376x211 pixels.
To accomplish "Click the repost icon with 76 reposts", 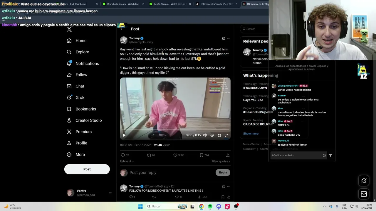I will (149, 155).
